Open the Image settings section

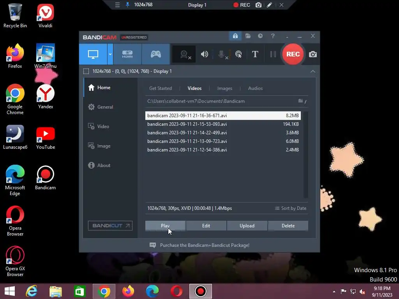[110, 146]
